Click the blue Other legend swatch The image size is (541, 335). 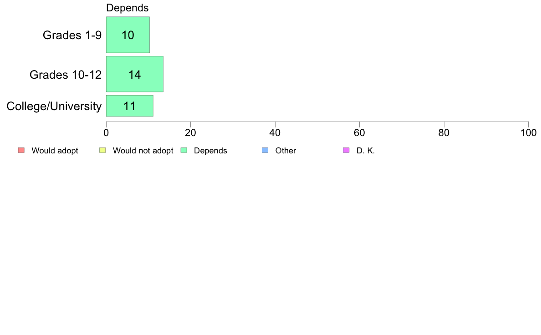tap(265, 150)
